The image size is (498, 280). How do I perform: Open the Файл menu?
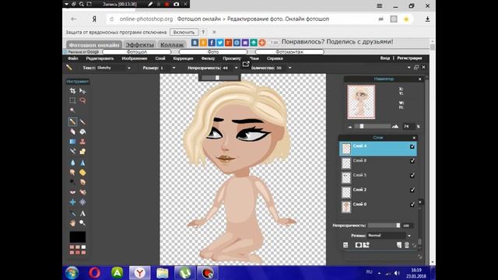pyautogui.click(x=72, y=58)
